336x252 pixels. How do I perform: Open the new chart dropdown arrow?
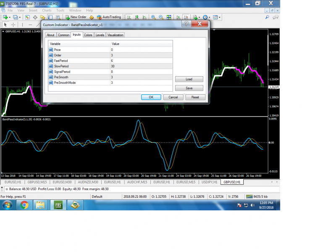(10, 17)
